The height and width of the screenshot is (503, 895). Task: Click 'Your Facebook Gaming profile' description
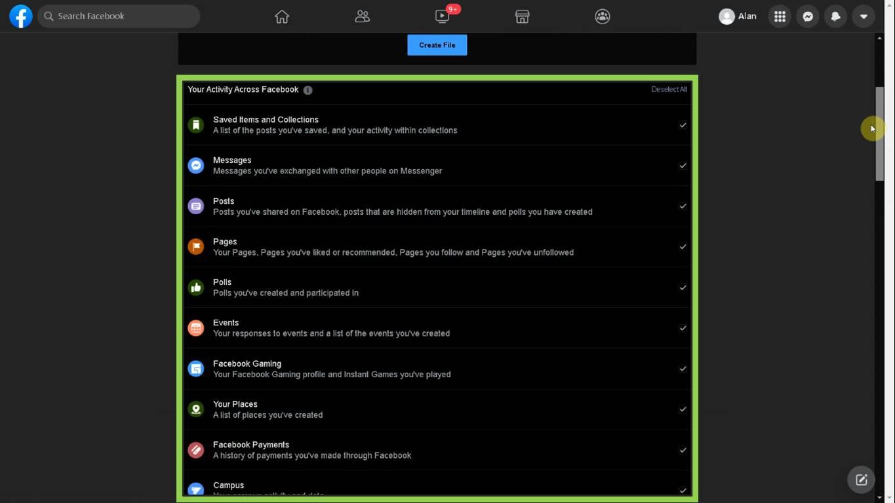click(332, 375)
